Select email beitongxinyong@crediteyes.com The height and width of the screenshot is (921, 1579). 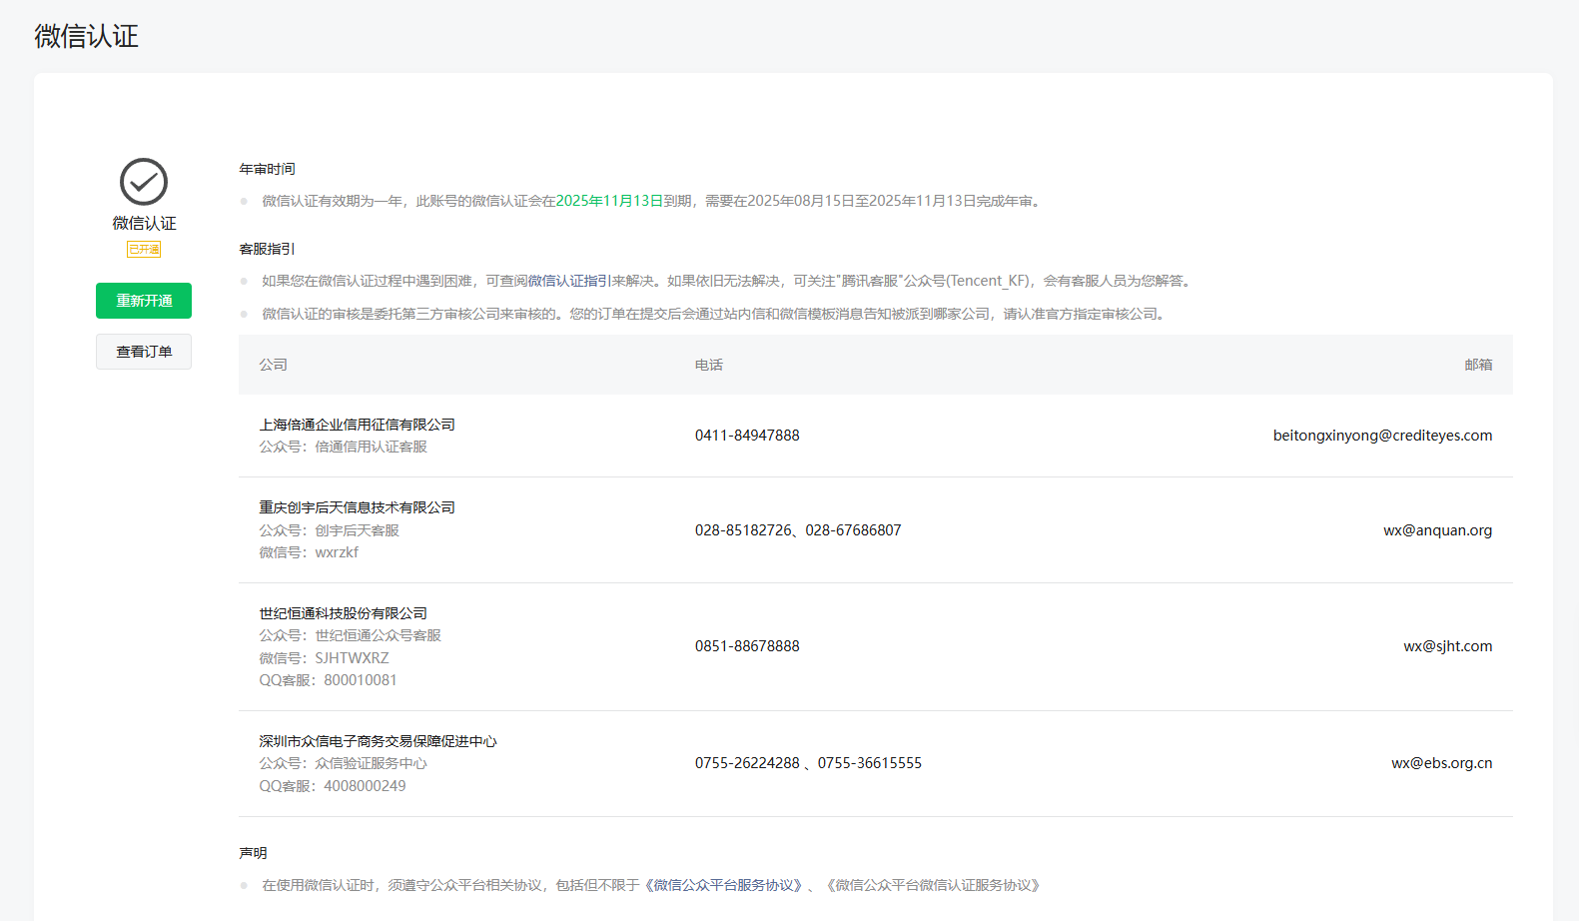point(1383,436)
